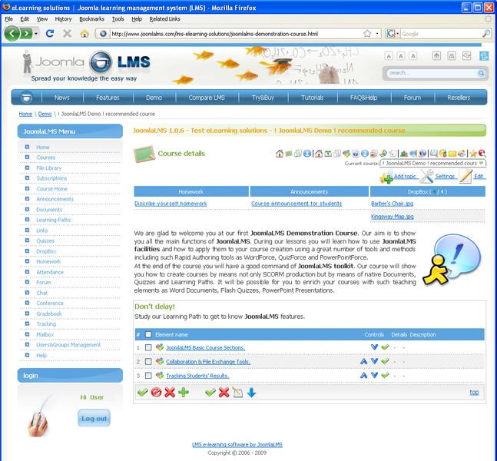The height and width of the screenshot is (461, 497).
Task: Bookmark this page with the star icon
Action: point(367,34)
